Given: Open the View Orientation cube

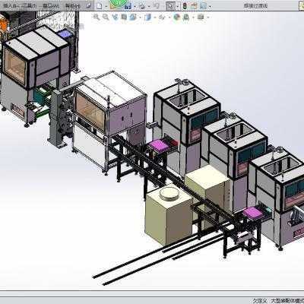Looking at the screenshot, I should pyautogui.click(x=133, y=17).
